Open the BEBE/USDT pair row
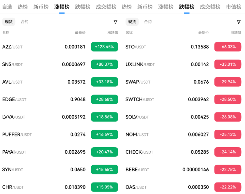This screenshot has width=245, height=194. coord(183,170)
